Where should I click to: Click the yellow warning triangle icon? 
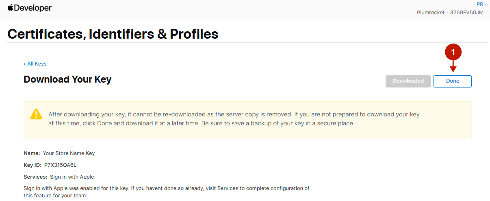click(36, 114)
